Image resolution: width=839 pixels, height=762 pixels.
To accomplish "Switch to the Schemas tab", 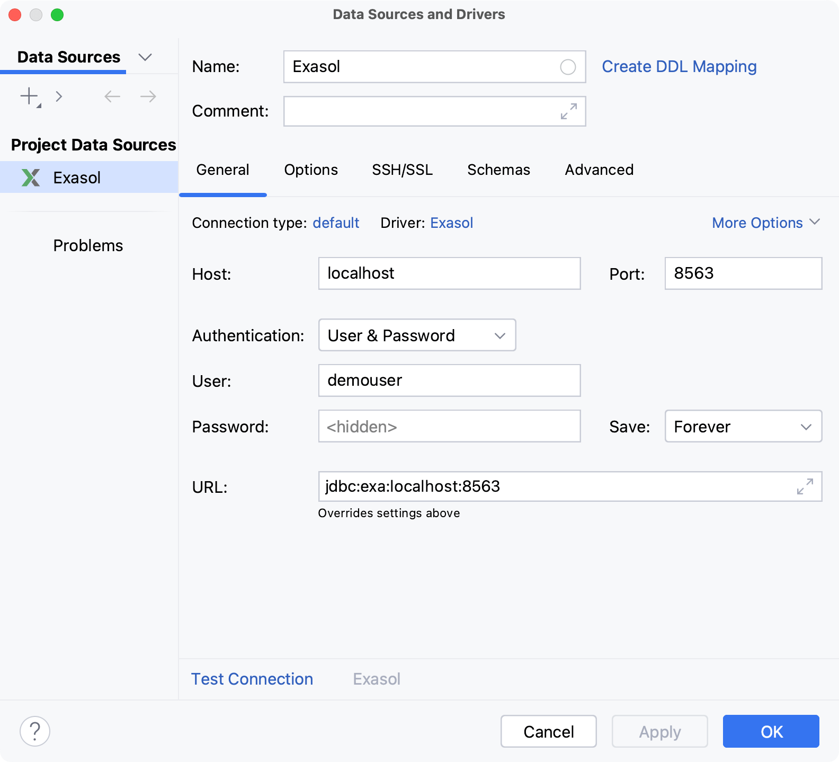I will point(498,170).
